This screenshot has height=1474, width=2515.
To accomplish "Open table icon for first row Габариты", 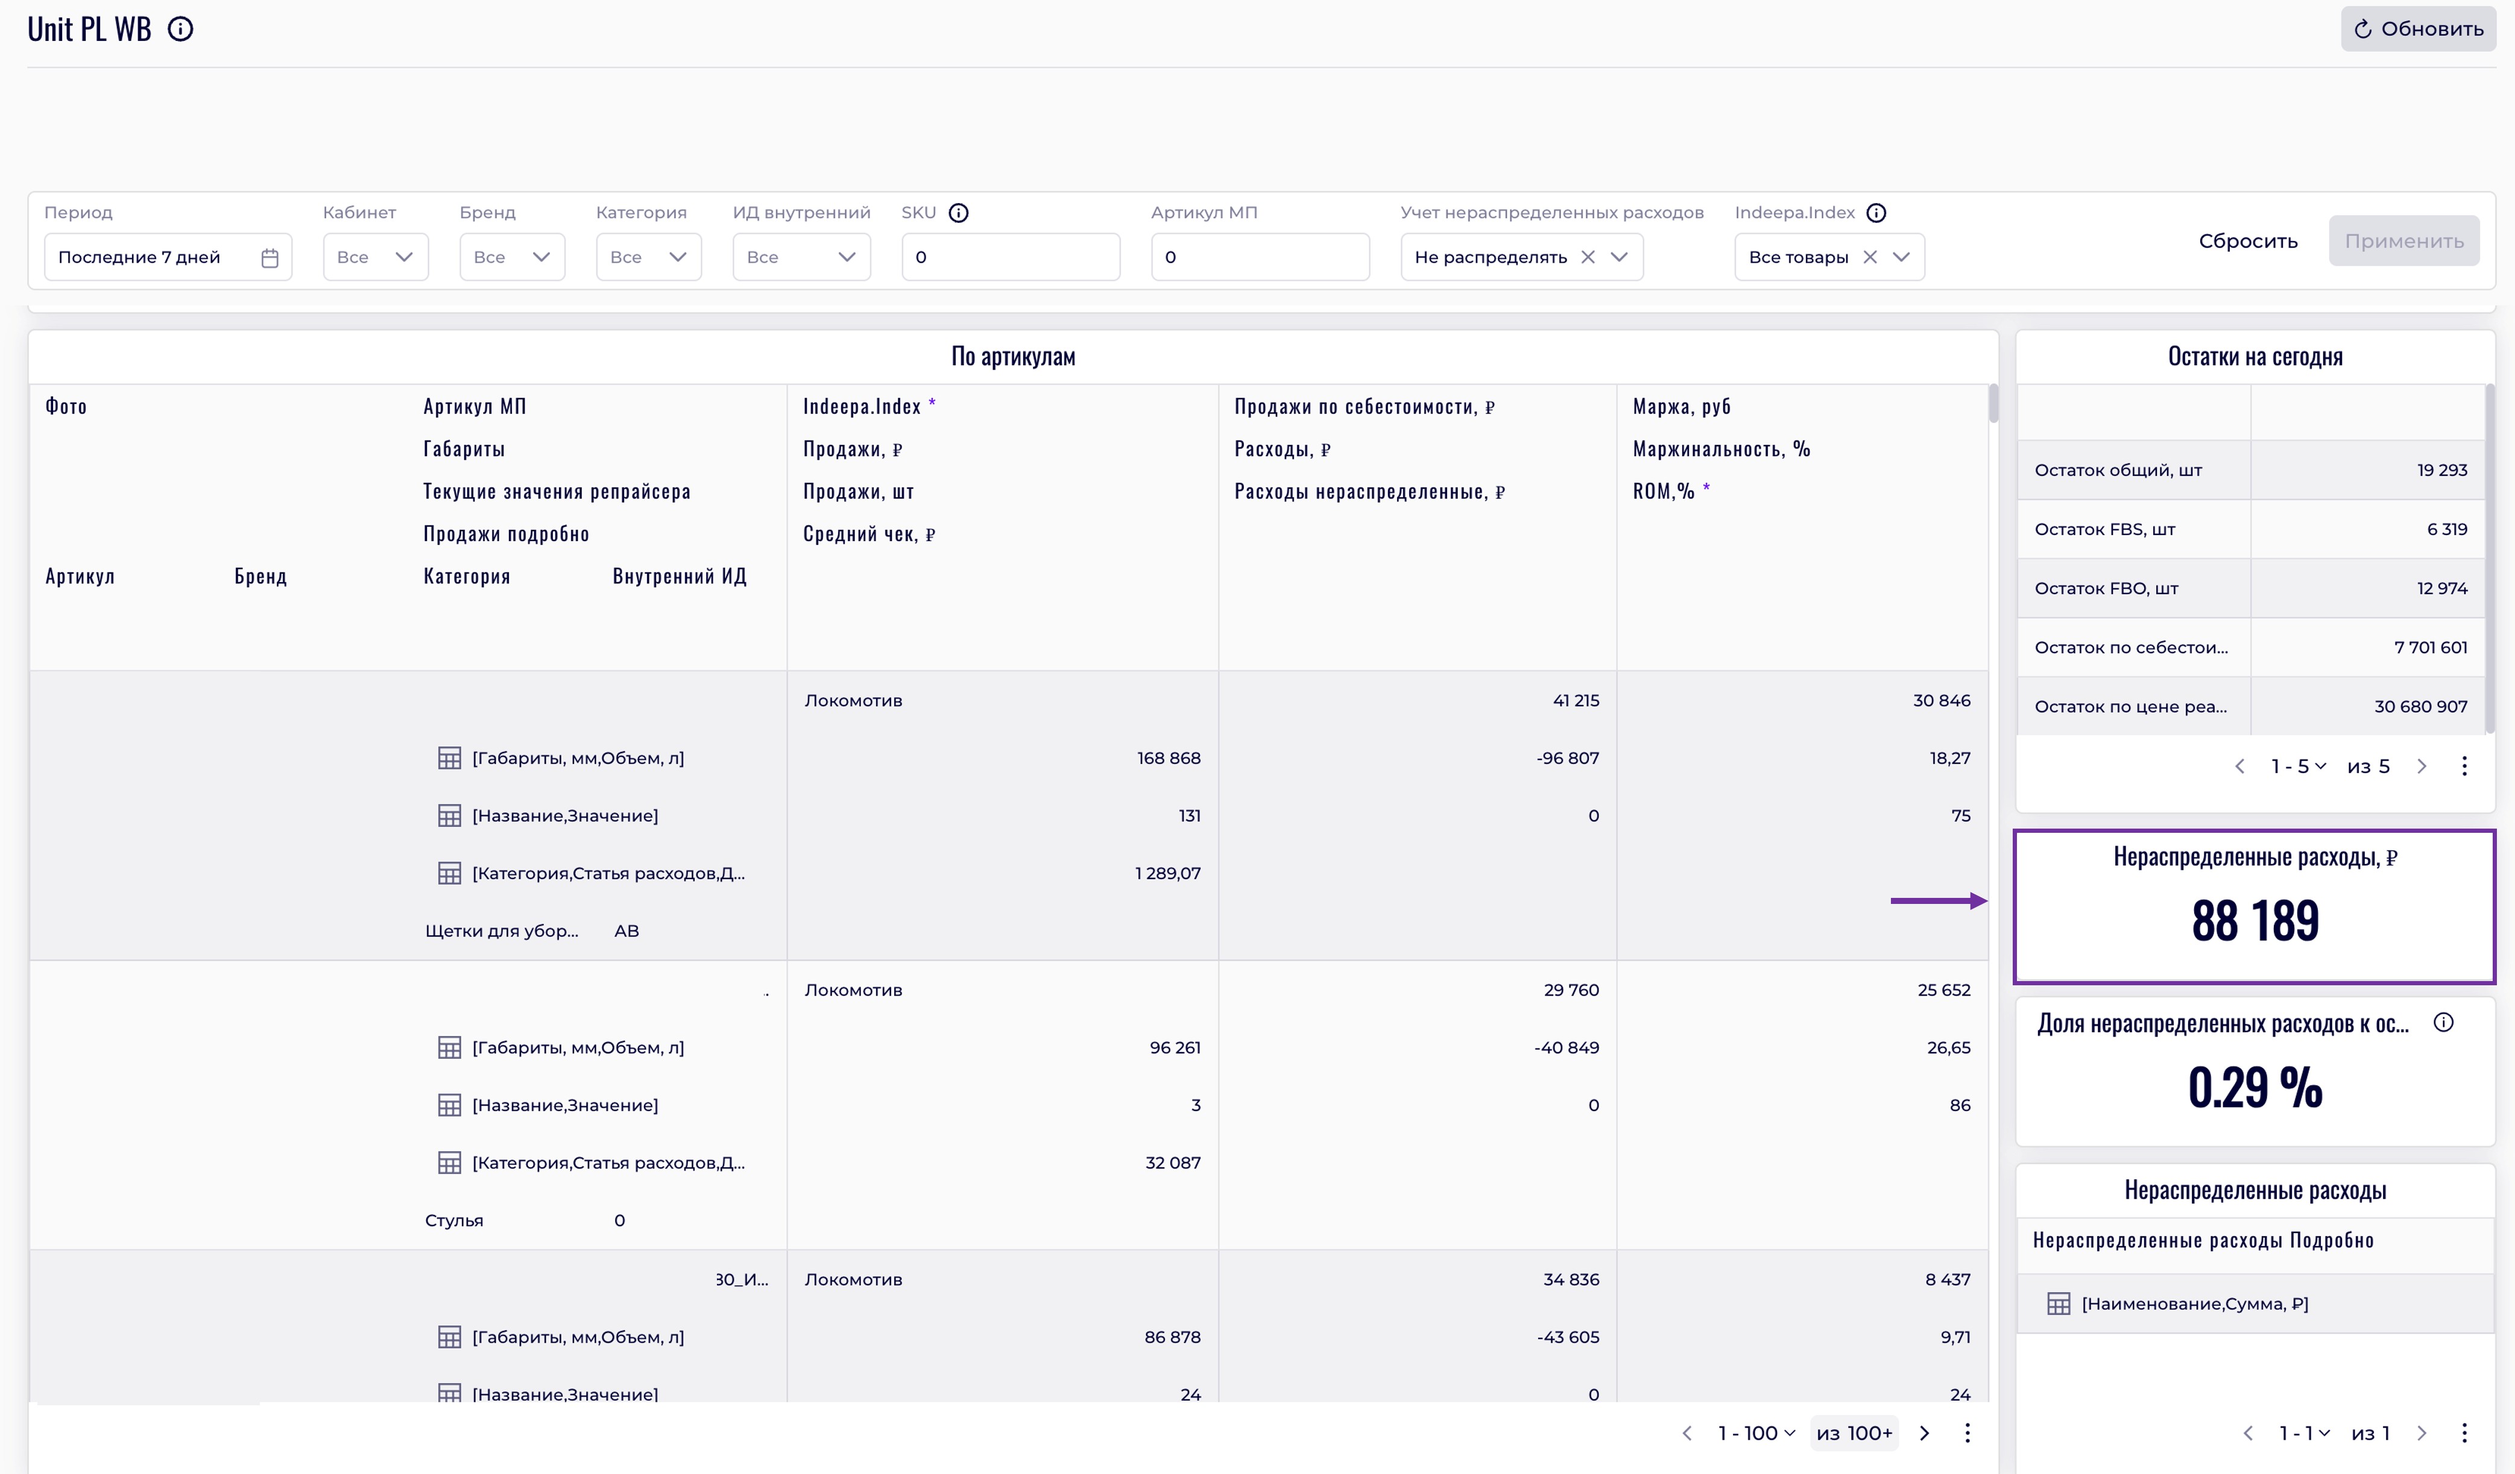I will point(449,758).
